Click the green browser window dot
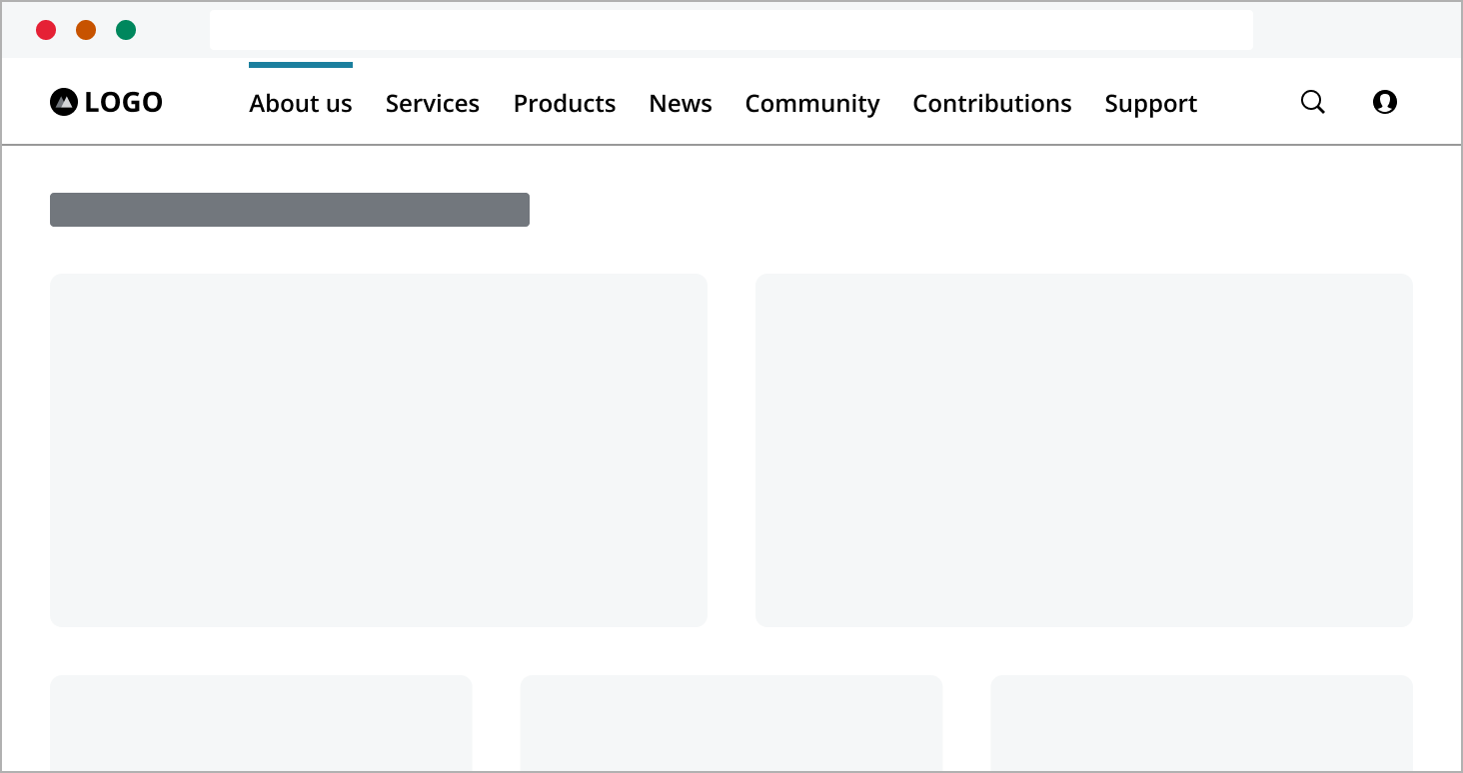Image resolution: width=1463 pixels, height=773 pixels. click(126, 30)
